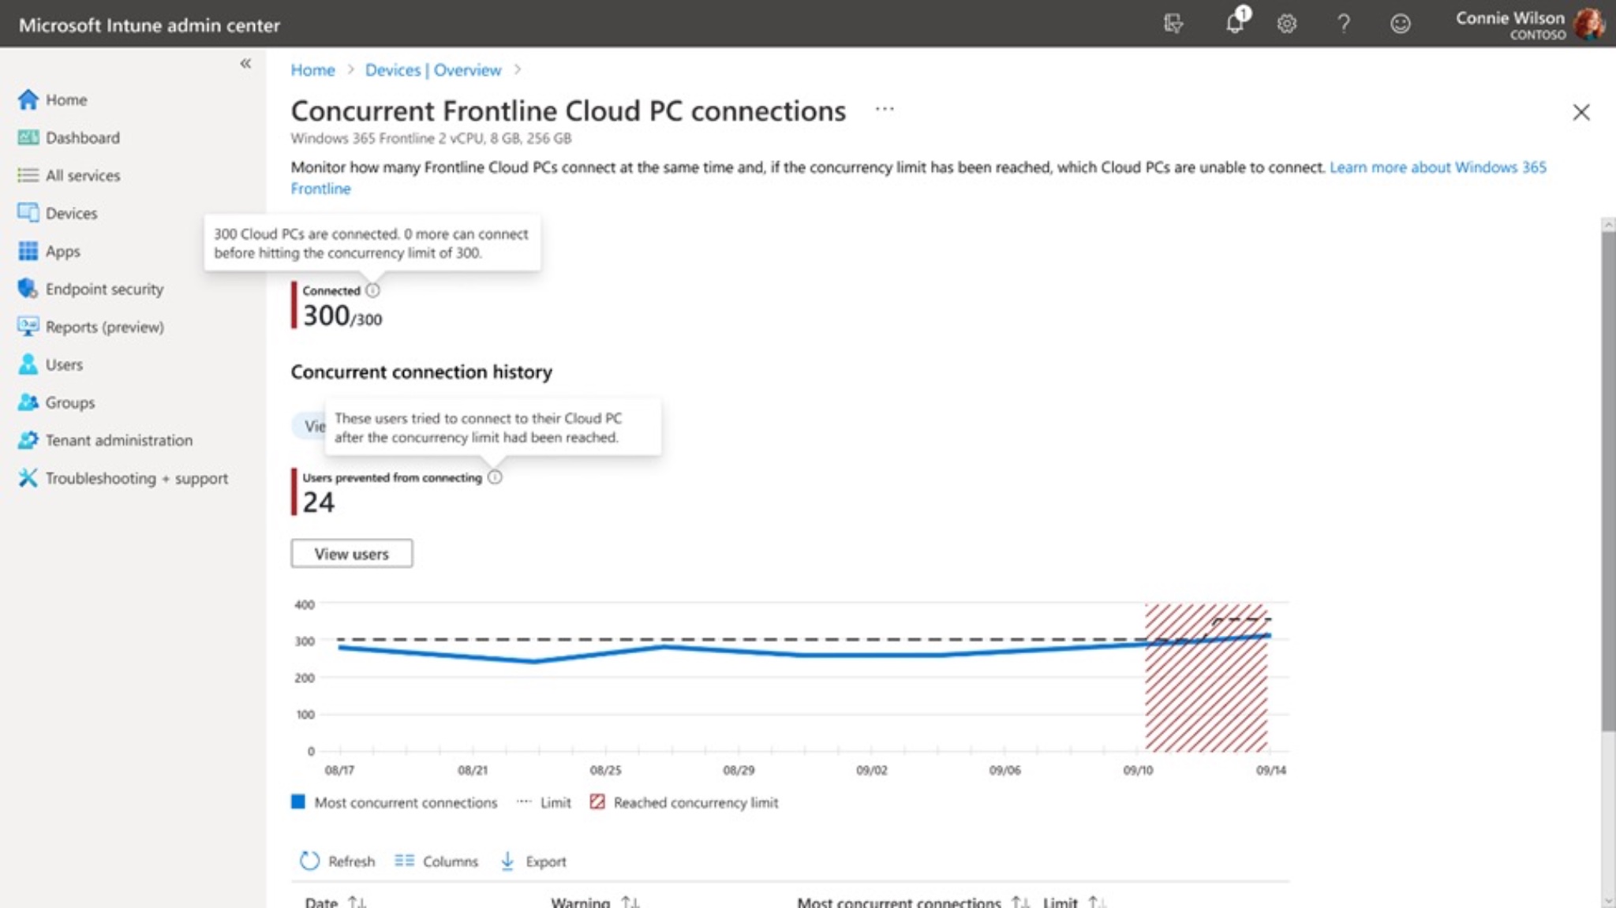Image resolution: width=1616 pixels, height=908 pixels.
Task: Open Users in the sidebar
Action: pos(50,364)
